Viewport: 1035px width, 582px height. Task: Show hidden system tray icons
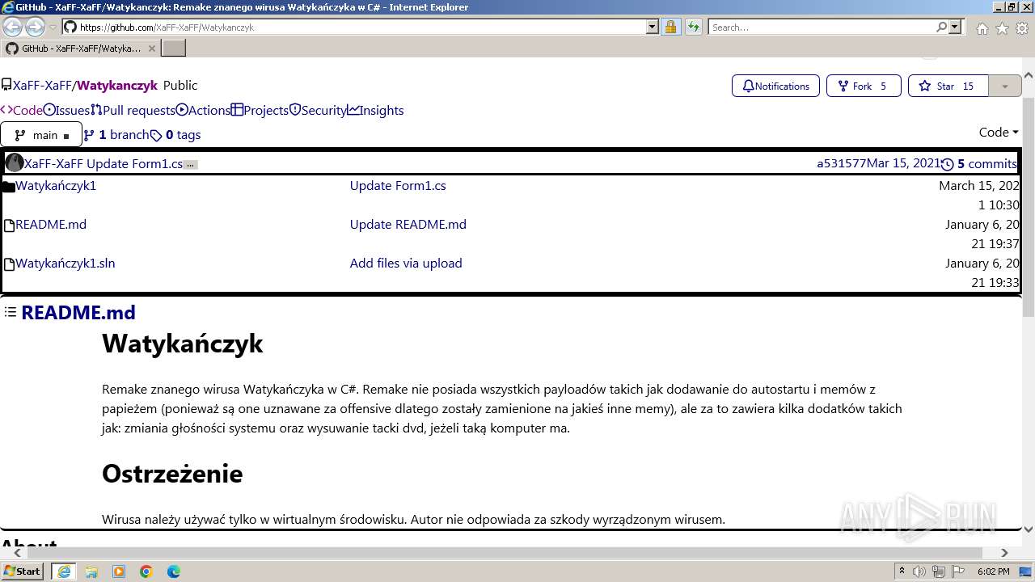pyautogui.click(x=902, y=571)
